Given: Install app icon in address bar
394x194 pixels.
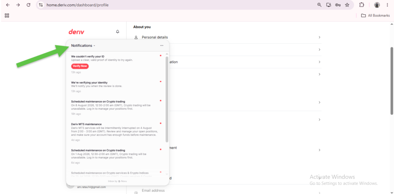Looking at the screenshot, I should pyautogui.click(x=329, y=5).
